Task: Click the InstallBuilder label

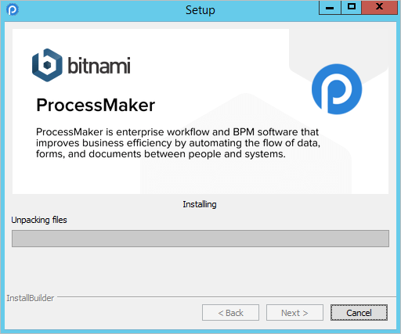Action: (x=31, y=298)
